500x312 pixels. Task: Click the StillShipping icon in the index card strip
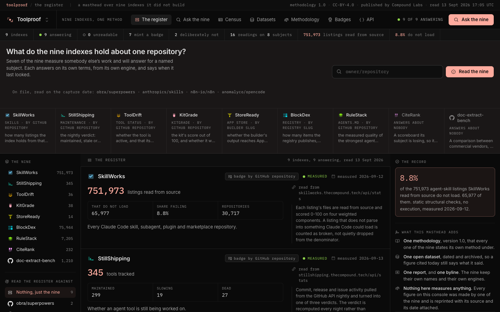tap(63, 115)
